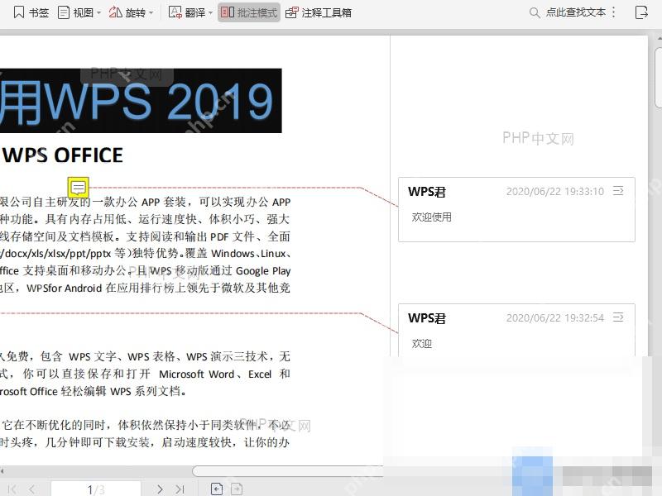Click the timestamp 2020/06/22 19:33:10
This screenshot has width=662, height=496.
pyautogui.click(x=554, y=192)
